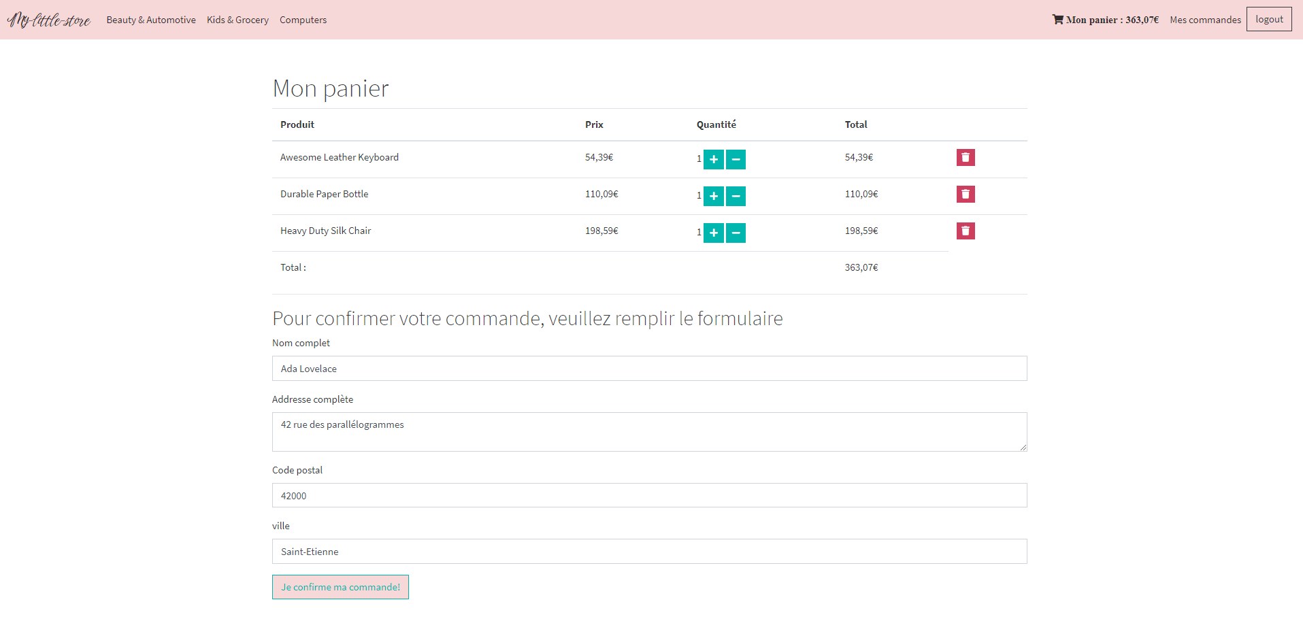The height and width of the screenshot is (636, 1303).
Task: Click the My little store logo
Action: coord(49,20)
